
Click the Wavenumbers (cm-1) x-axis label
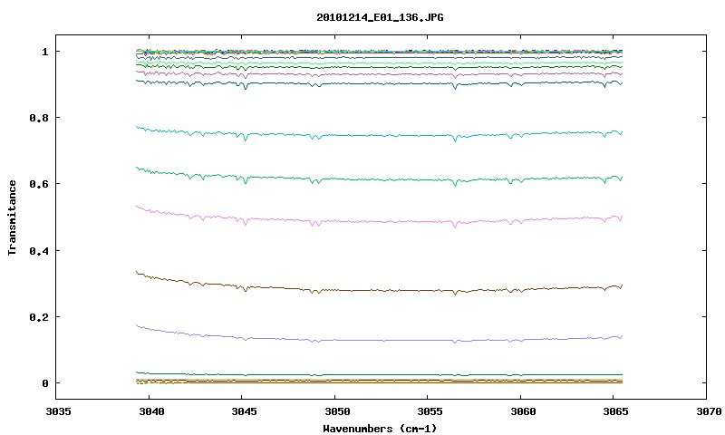[380, 429]
